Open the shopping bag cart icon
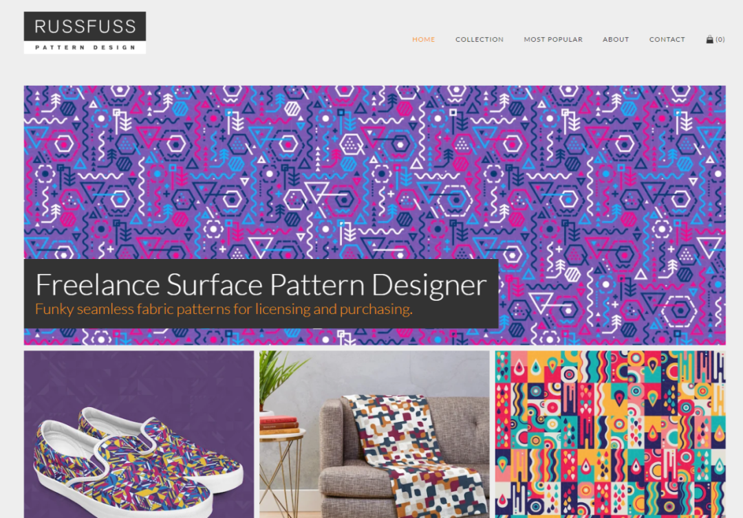The height and width of the screenshot is (518, 743). coord(709,39)
